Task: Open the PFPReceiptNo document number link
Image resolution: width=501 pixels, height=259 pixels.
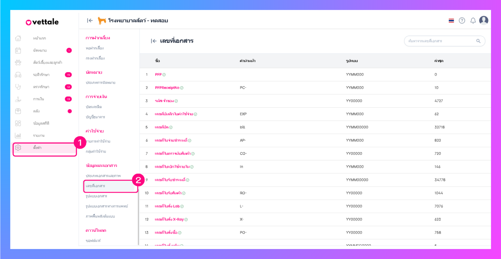Action: 167,88
